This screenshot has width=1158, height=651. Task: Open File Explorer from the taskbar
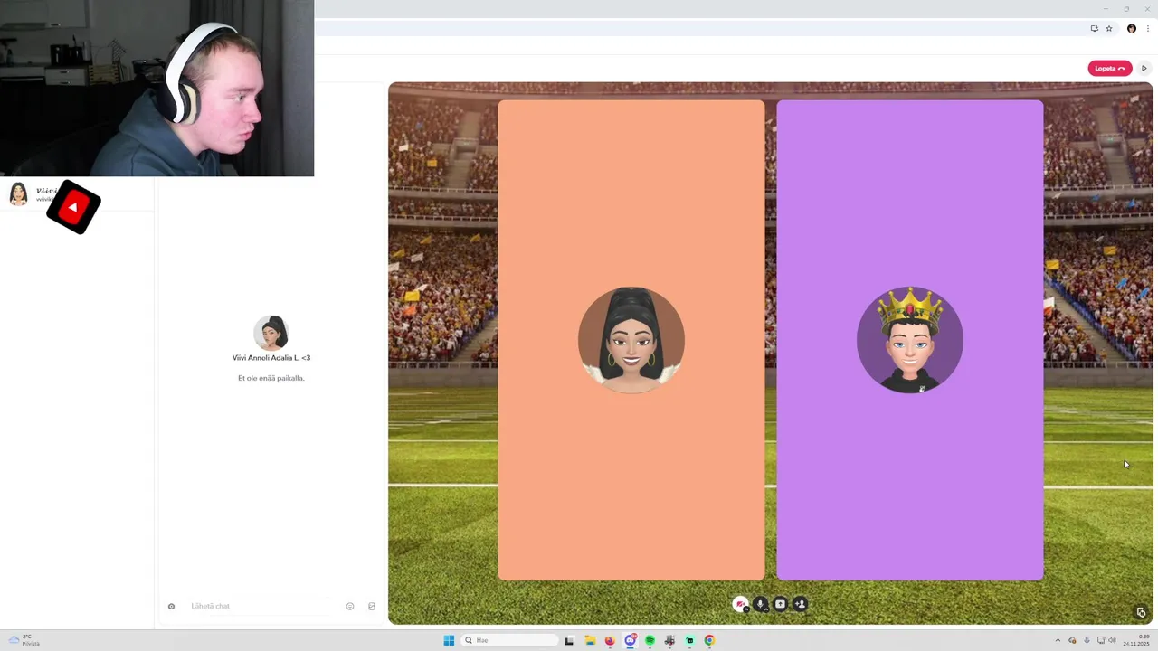590,640
